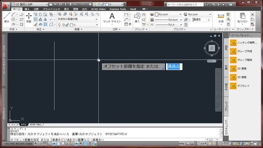
Task: Toggle layer freeze sun icon in layer dropdown
Action: pos(63,25)
